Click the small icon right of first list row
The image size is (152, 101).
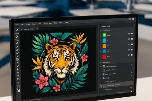click(131, 65)
